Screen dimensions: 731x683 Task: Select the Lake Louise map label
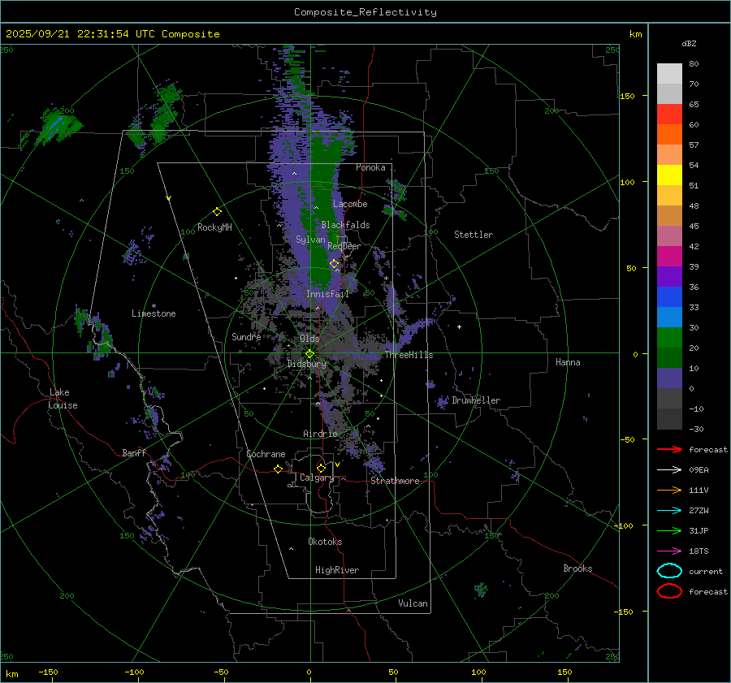pyautogui.click(x=63, y=399)
